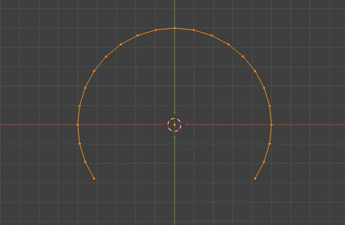Select the leftmost arc vertex on the red axis
The width and height of the screenshot is (345, 225).
[78, 125]
